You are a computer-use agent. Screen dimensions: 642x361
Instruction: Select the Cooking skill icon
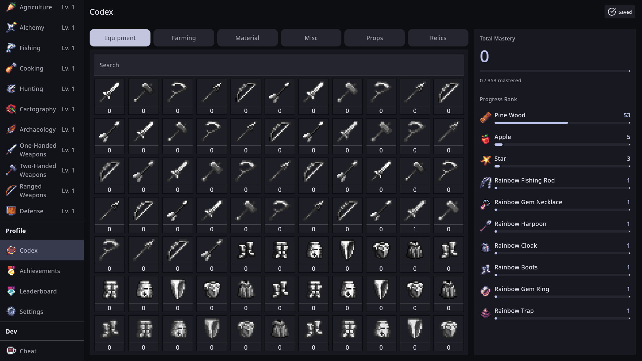(x=11, y=68)
